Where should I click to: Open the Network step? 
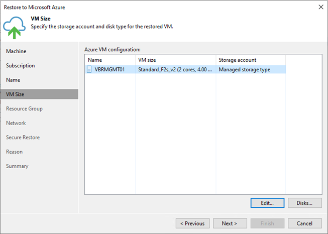pos(16,123)
